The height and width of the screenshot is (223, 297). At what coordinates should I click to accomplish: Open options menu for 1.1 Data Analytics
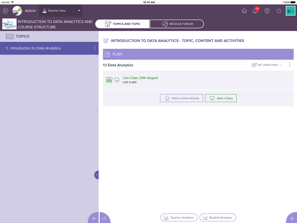point(290,65)
